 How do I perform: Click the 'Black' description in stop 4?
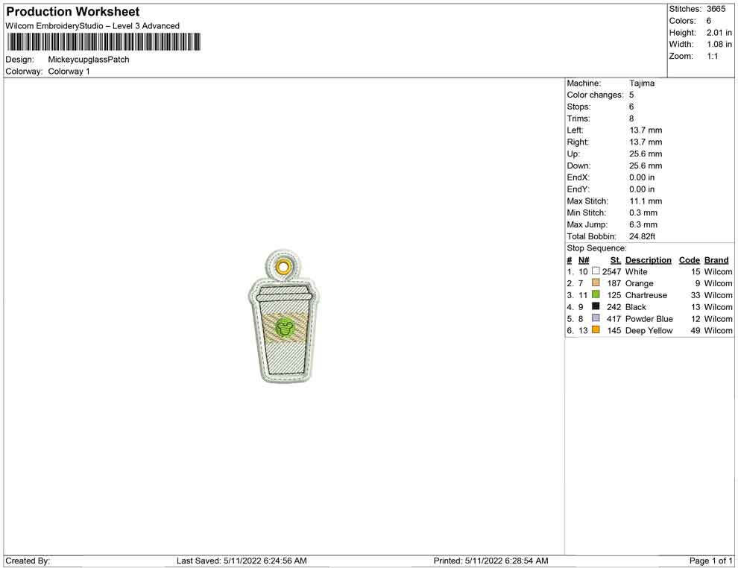[x=635, y=307]
